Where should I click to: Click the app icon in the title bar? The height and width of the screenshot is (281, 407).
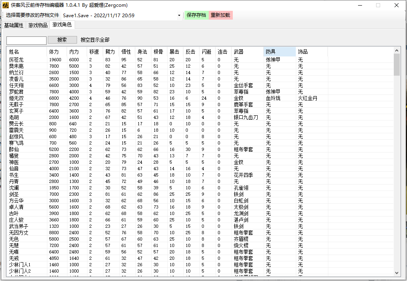(x=6, y=5)
